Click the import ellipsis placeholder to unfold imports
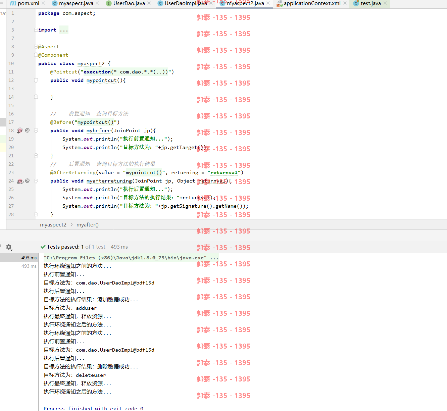 tap(64, 30)
